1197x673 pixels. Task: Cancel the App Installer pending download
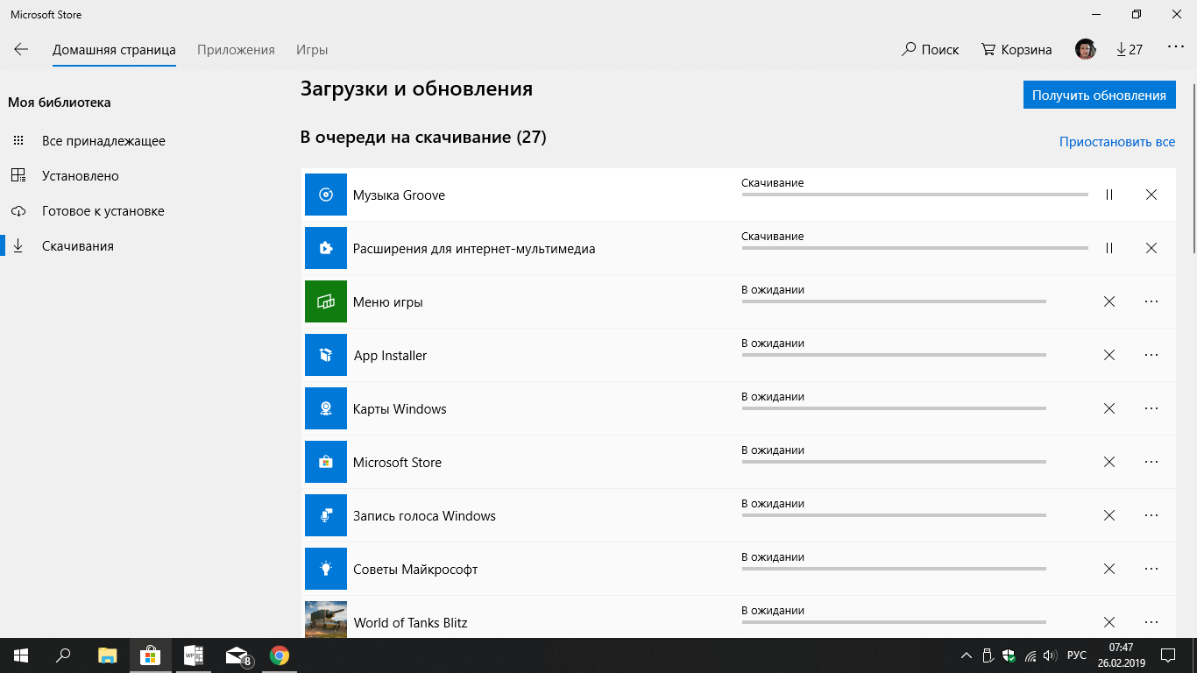coord(1109,355)
